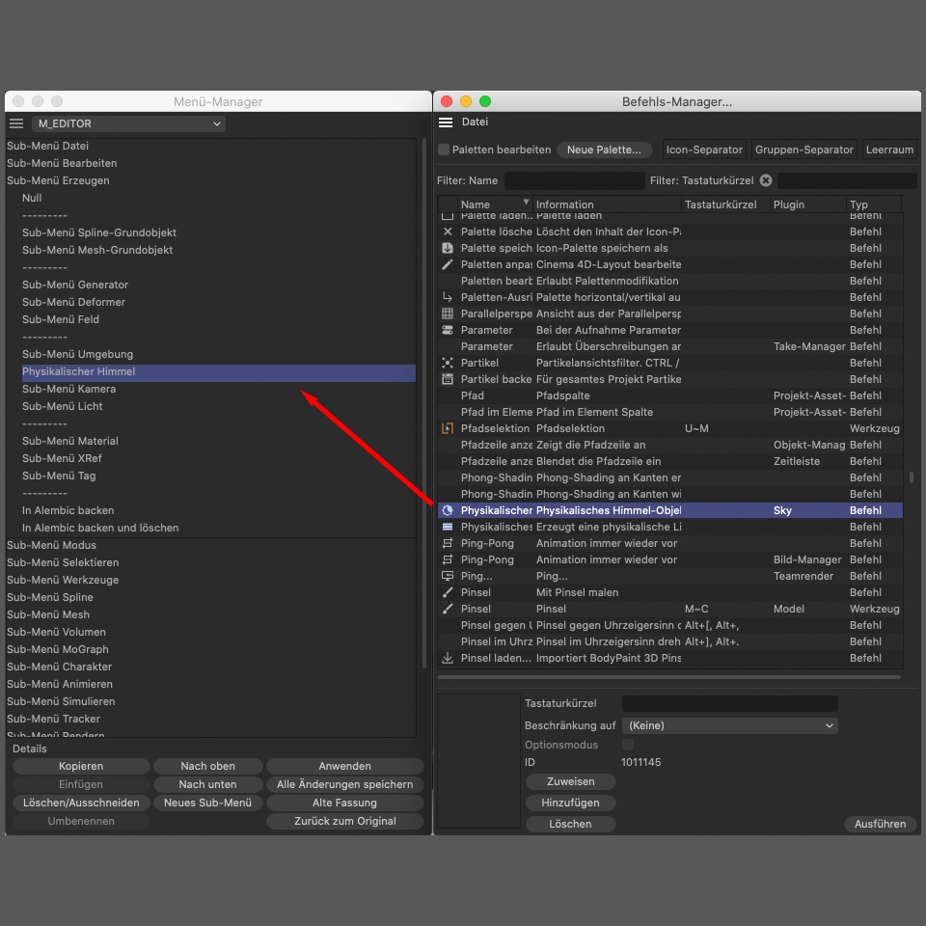Open the Datei menu in Befehls-Manager
The width and height of the screenshot is (926, 926).
[475, 122]
